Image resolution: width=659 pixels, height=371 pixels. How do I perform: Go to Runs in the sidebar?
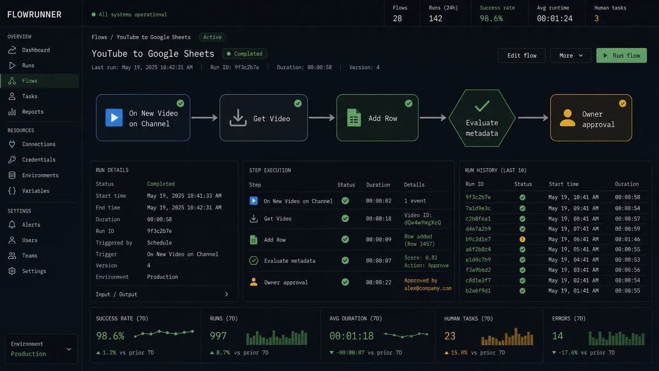click(40, 65)
